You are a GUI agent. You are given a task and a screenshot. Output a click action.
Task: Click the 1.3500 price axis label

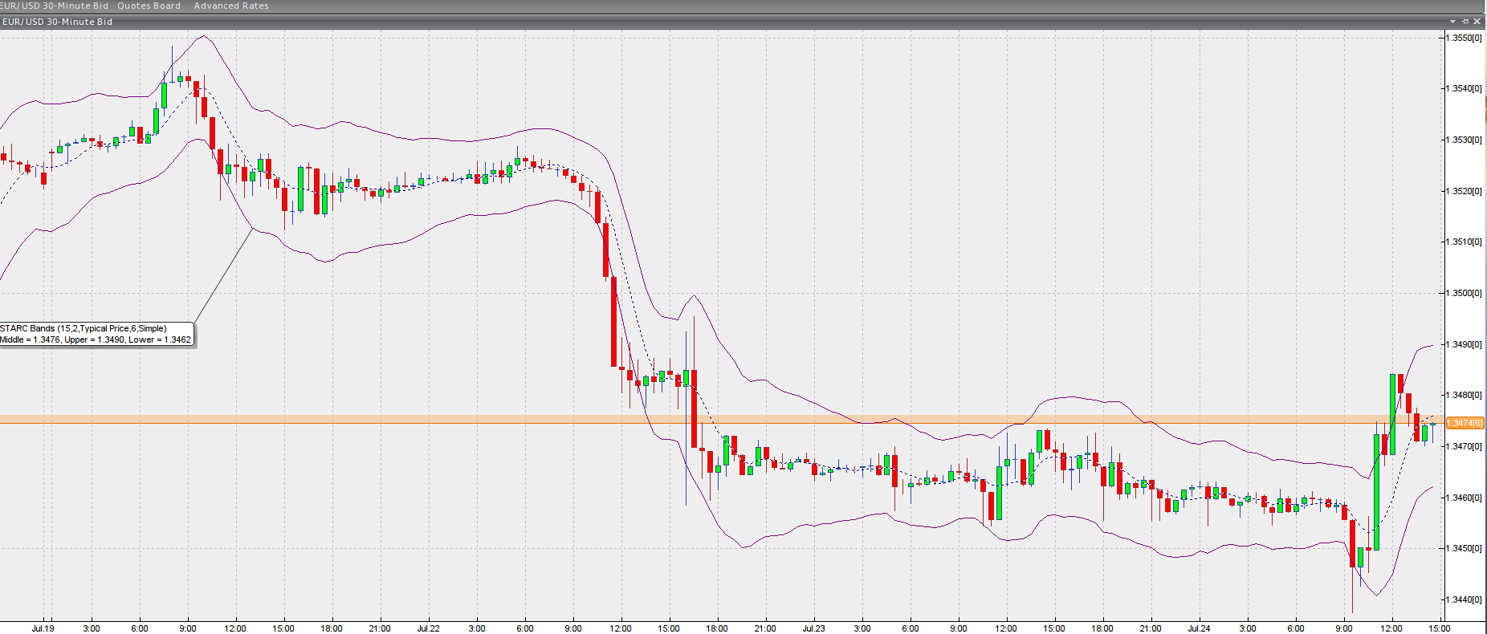tap(1464, 293)
